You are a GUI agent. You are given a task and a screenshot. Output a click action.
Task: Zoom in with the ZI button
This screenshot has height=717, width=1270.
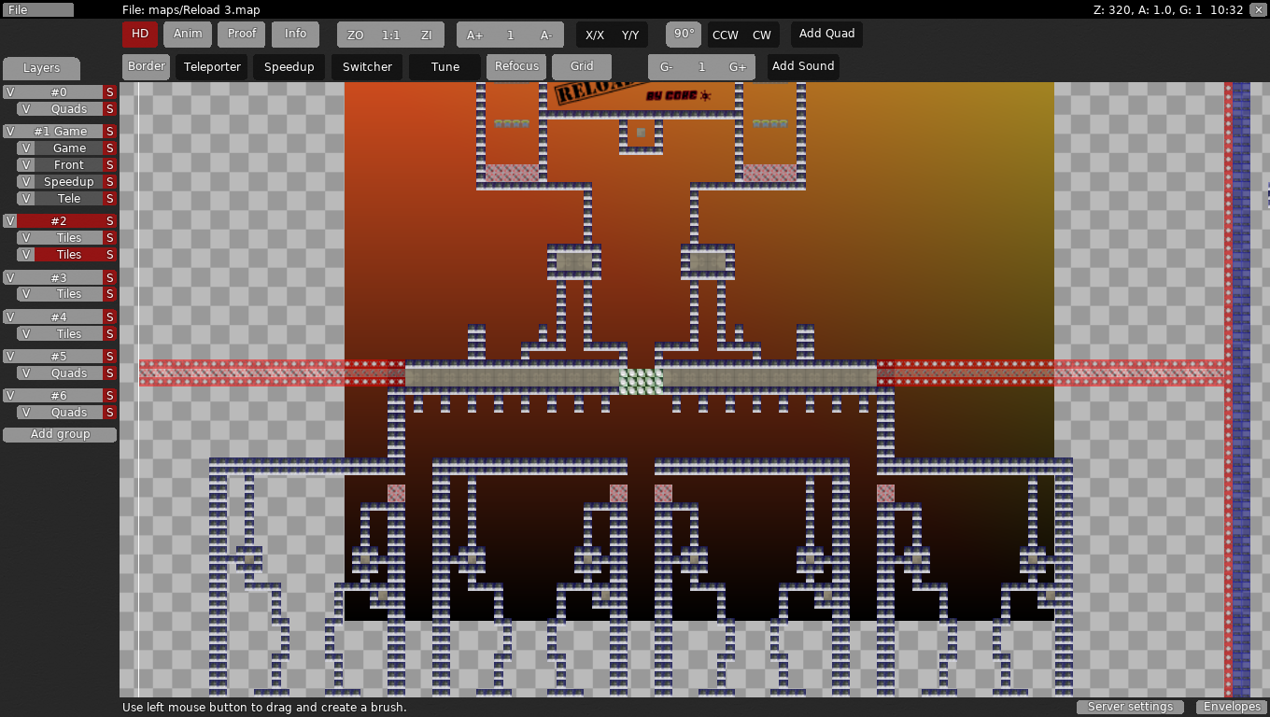[426, 35]
